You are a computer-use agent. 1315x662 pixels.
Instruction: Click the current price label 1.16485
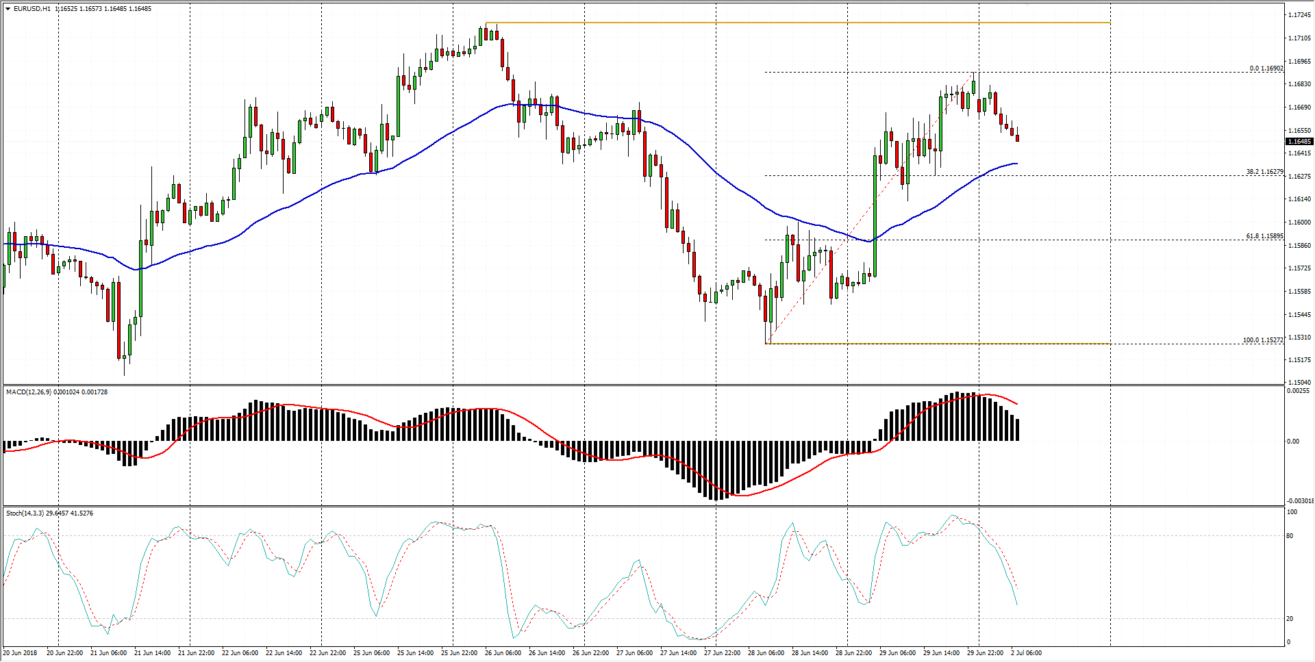pos(1299,142)
